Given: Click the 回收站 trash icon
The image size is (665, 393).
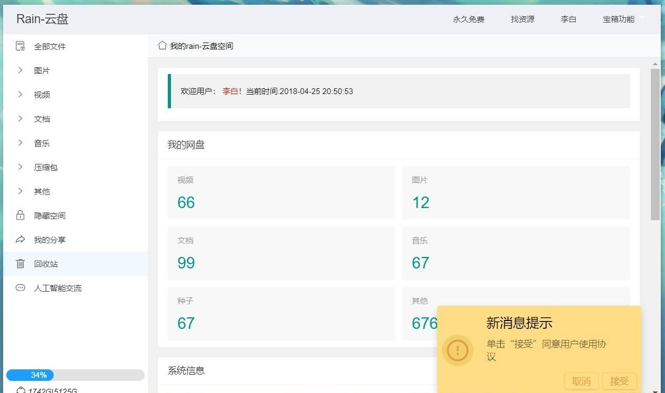Looking at the screenshot, I should click(x=19, y=264).
